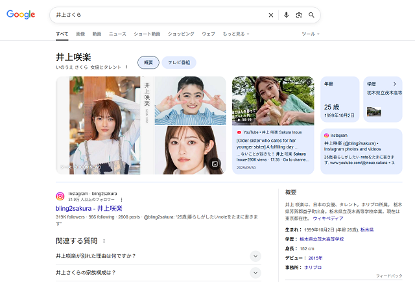Click the 2025/05/30 video date

point(246,168)
